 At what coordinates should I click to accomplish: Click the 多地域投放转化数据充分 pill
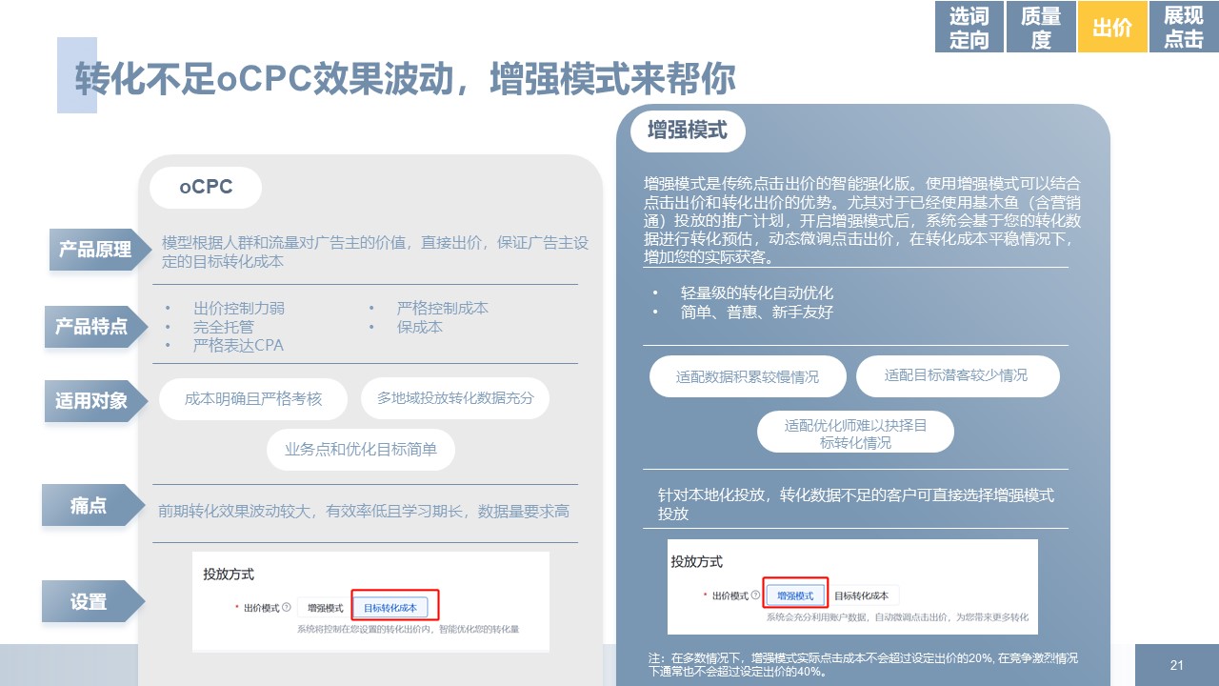coord(455,397)
